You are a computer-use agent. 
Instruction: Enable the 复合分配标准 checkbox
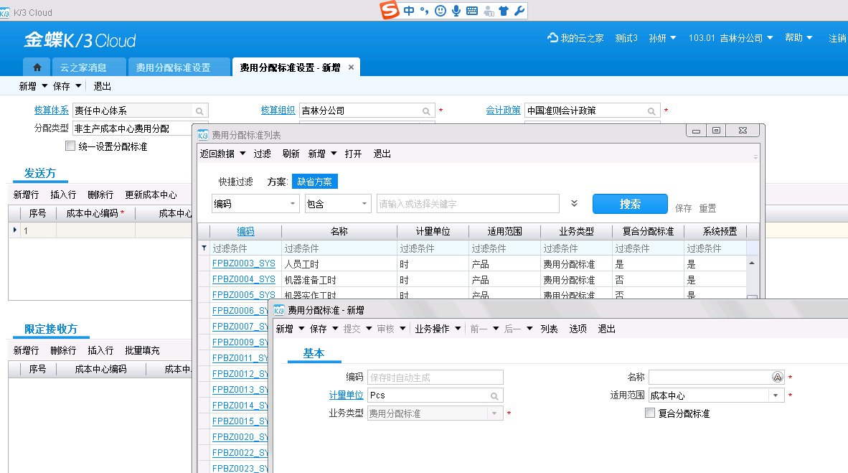[x=650, y=413]
